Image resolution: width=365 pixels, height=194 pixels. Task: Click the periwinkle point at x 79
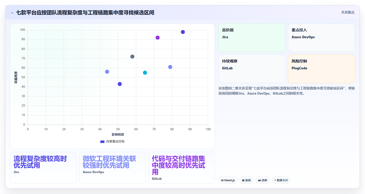pyautogui.click(x=170, y=67)
